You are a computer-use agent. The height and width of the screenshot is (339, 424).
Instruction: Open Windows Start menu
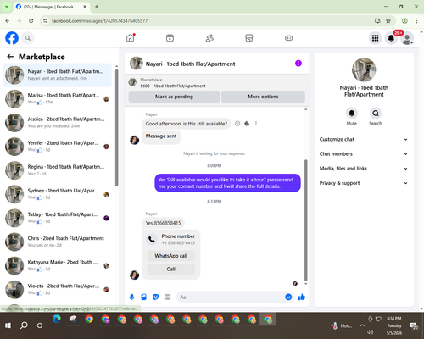8,325
